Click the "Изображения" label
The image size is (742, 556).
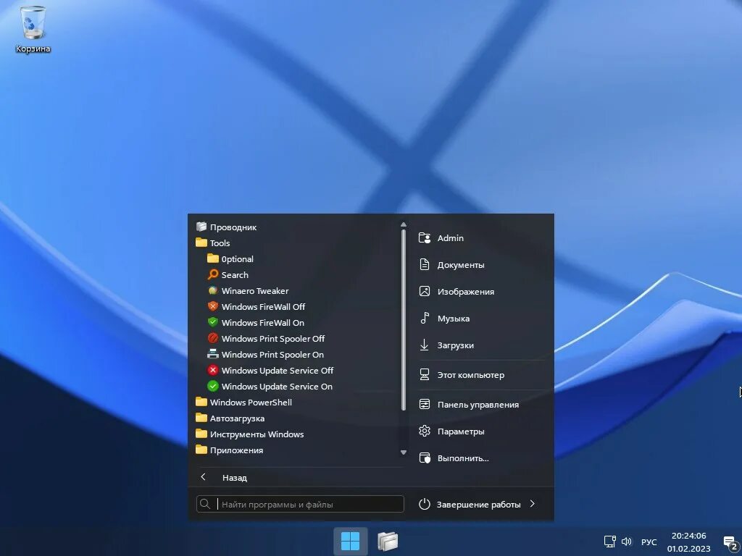tap(466, 292)
